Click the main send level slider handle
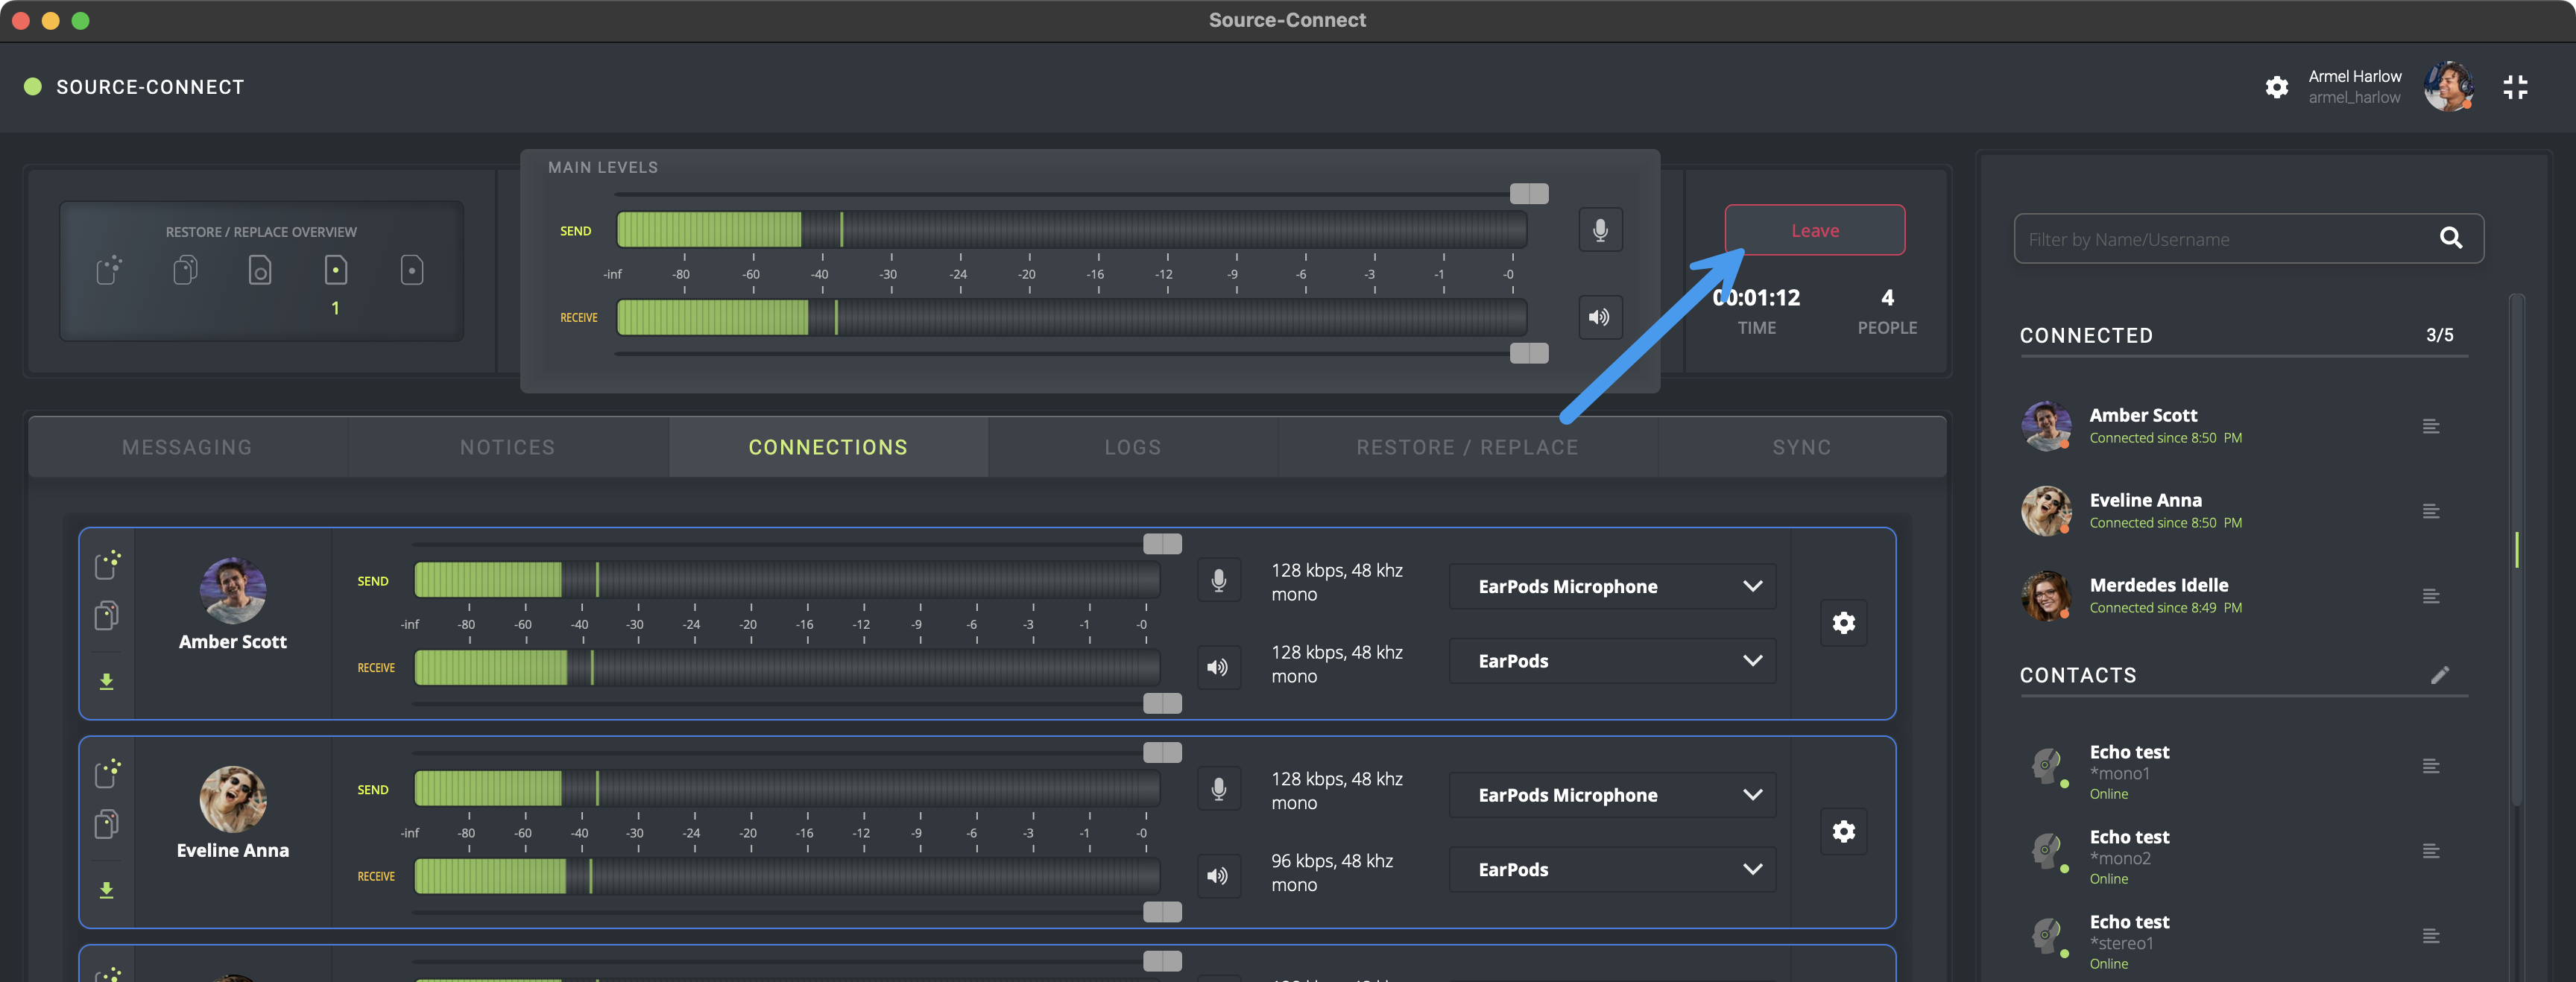The width and height of the screenshot is (2576, 982). [x=1528, y=193]
